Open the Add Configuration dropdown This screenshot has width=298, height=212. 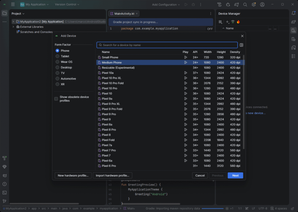click(166, 5)
